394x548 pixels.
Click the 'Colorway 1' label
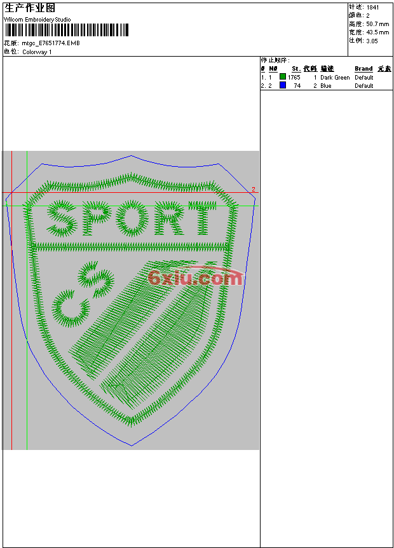tap(37, 52)
